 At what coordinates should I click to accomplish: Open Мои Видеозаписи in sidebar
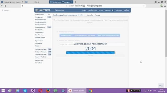41,22
